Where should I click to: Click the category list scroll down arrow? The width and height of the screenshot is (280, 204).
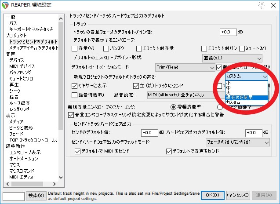(x=61, y=177)
